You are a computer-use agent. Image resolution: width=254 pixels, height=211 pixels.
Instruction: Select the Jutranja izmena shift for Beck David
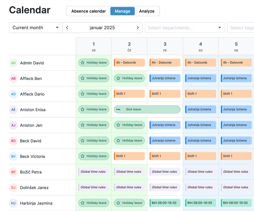pyautogui.click(x=165, y=140)
